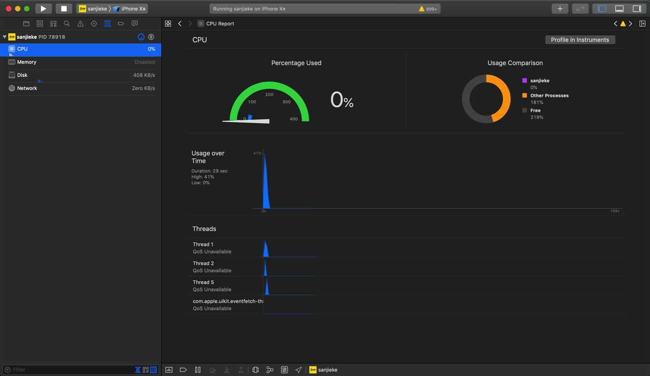
Task: Open the Find navigator magnifier icon
Action: 67,23
